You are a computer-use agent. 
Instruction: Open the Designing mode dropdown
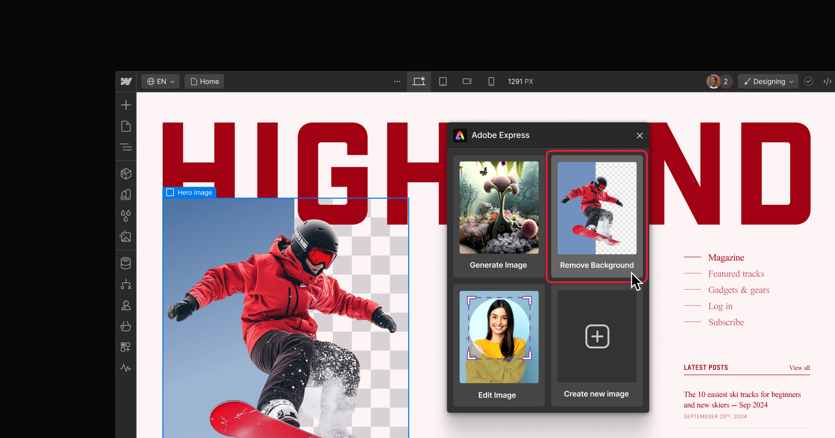(x=768, y=81)
